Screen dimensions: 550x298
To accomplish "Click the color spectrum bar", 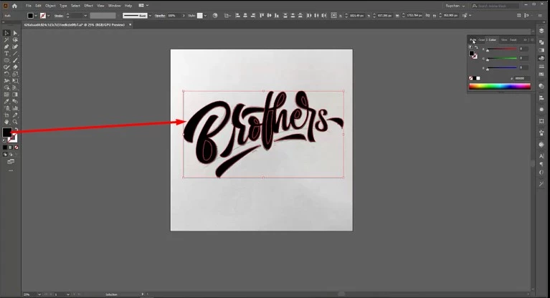I will pyautogui.click(x=500, y=86).
